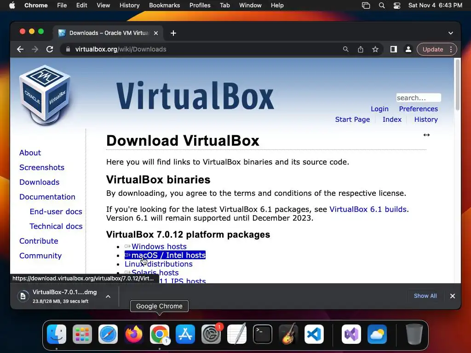Open Terminal from the Dock

coord(263,334)
